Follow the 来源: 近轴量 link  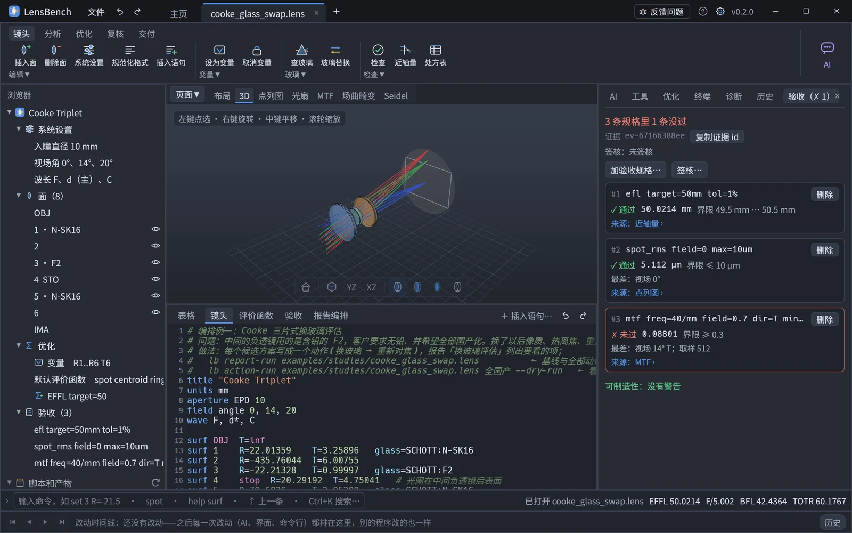pyautogui.click(x=637, y=224)
